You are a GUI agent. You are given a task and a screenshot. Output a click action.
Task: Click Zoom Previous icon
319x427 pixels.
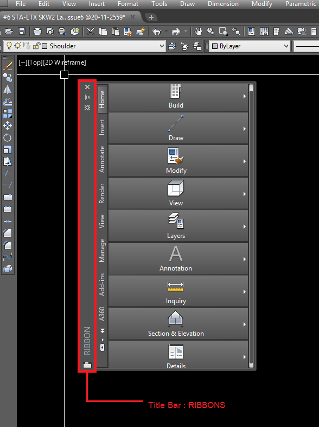coord(236,32)
